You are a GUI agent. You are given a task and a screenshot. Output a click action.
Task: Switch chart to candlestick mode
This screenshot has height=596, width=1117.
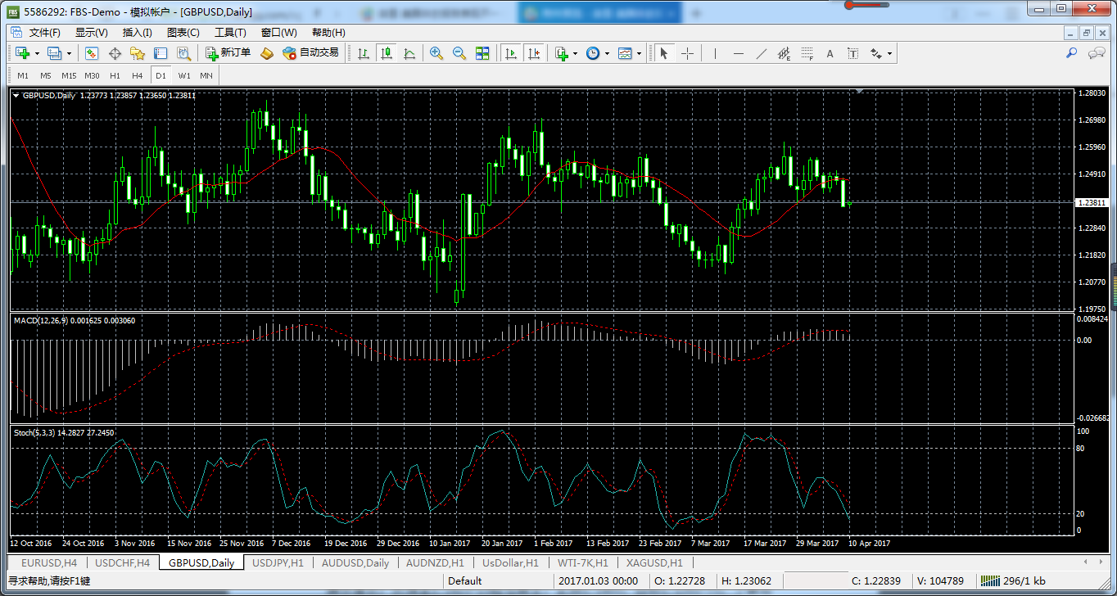386,53
